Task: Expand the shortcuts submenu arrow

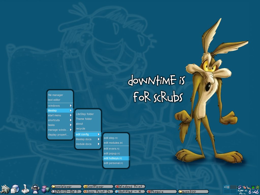Action: (71, 120)
